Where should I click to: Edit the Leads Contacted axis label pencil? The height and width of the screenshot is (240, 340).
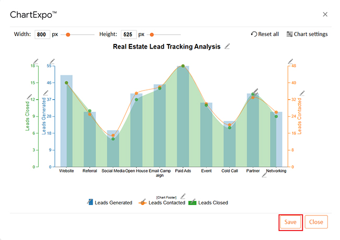(x=301, y=93)
